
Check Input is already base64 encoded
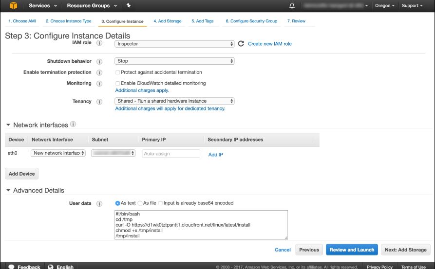(160, 203)
